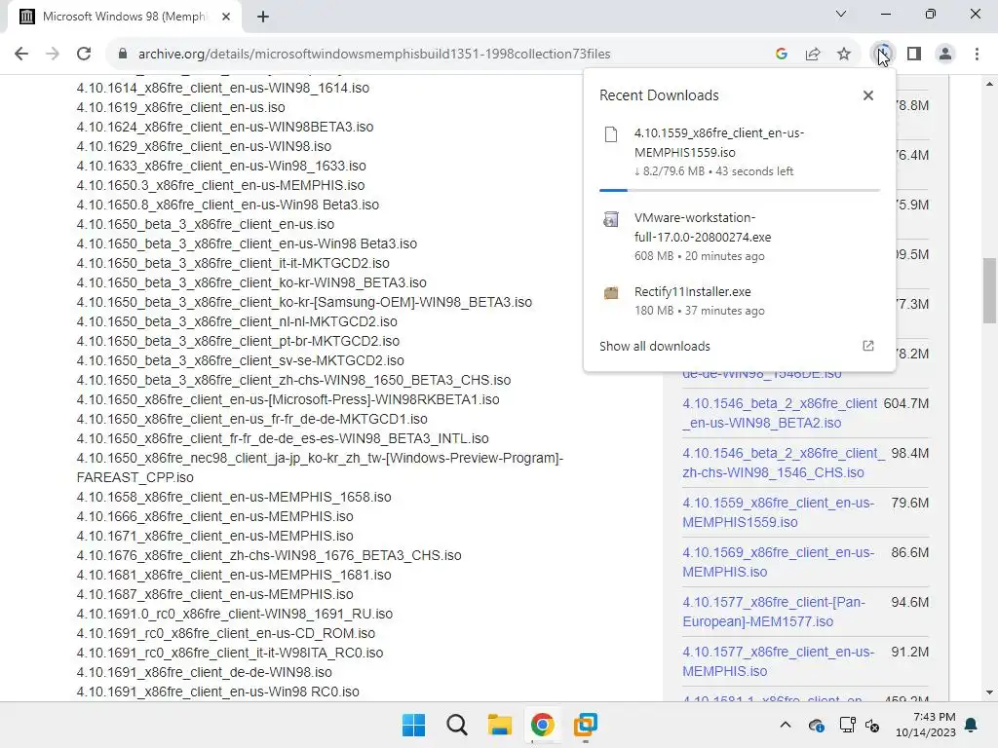Click the Google icon in address bar
Image resolution: width=998 pixels, height=748 pixels.
[782, 55]
